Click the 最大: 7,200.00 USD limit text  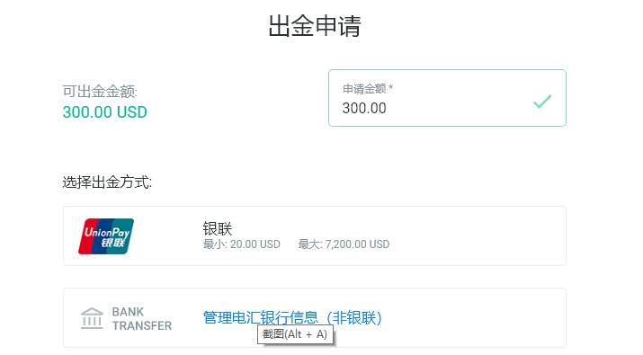tap(344, 244)
